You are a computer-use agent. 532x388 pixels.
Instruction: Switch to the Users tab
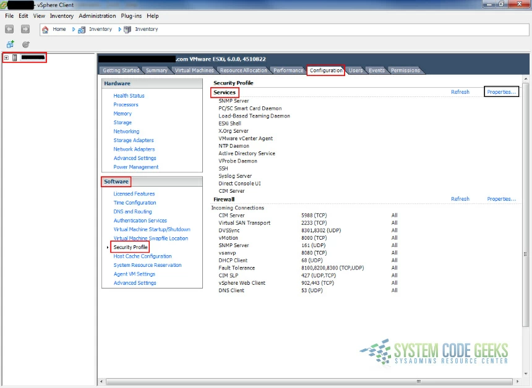pos(356,70)
